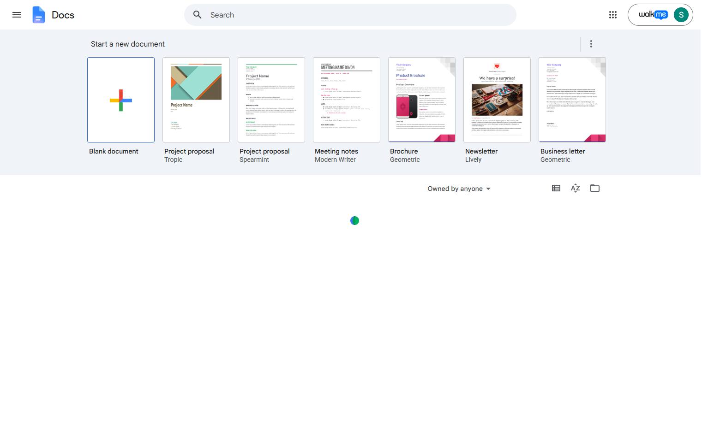Viewport: 708px width, 432px height.
Task: Open the file picker folder icon
Action: point(595,188)
